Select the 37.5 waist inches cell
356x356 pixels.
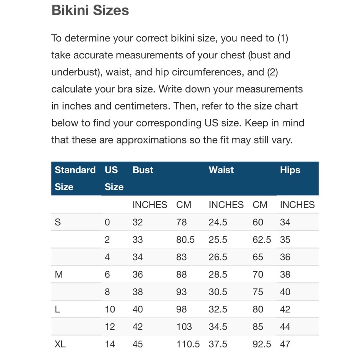(218, 344)
